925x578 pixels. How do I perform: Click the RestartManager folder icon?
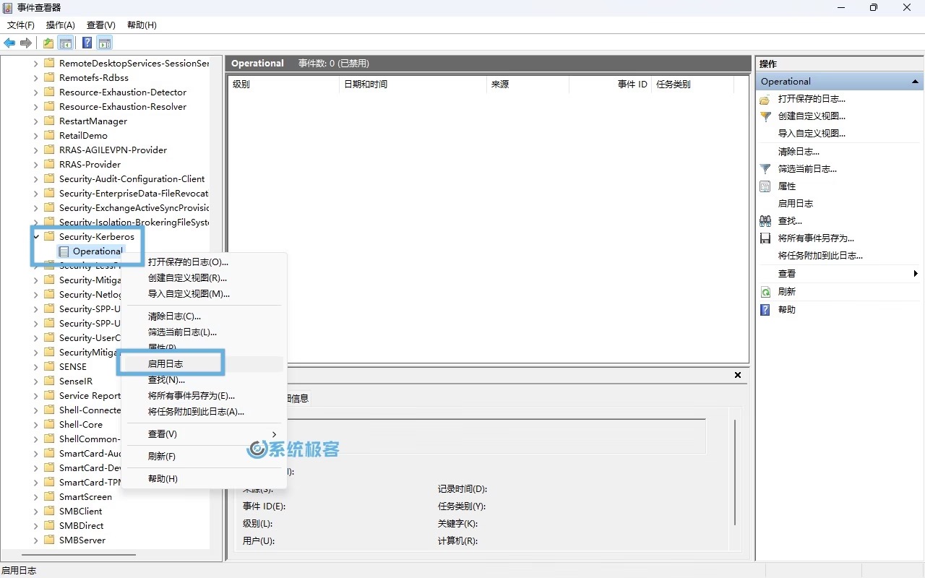(49, 121)
